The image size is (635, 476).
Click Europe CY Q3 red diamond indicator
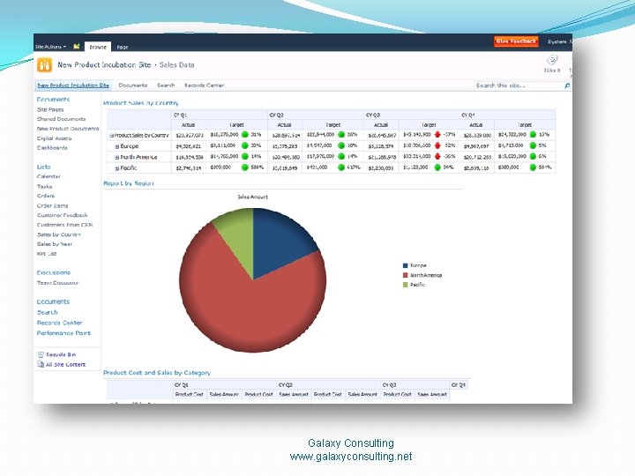[x=437, y=145]
